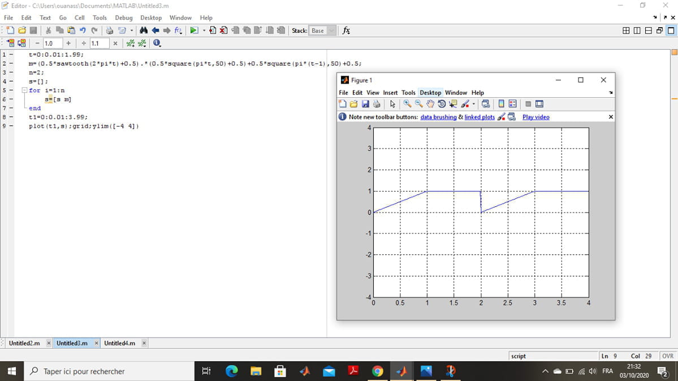The height and width of the screenshot is (381, 678).
Task: Run the script with the green play icon
Action: coord(193,31)
